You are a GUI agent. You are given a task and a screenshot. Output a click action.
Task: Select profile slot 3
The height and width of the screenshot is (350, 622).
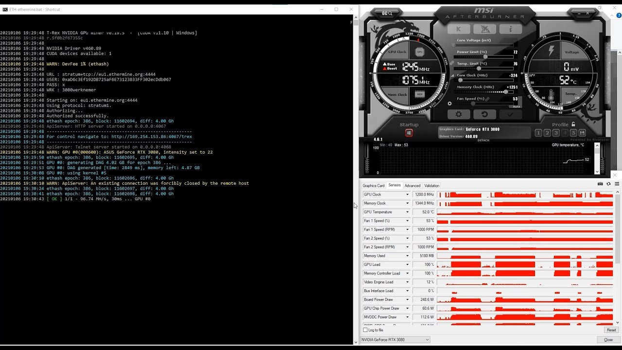pos(556,133)
